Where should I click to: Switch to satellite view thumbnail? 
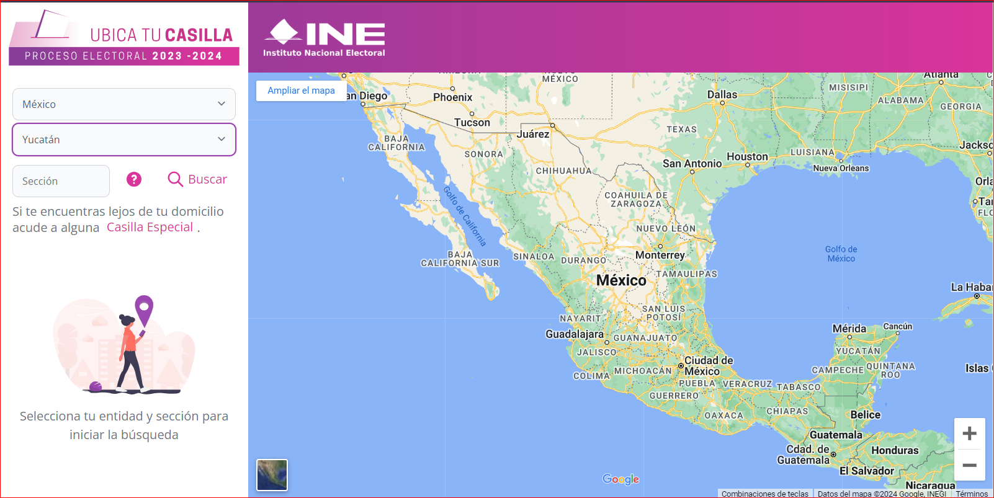coord(272,474)
